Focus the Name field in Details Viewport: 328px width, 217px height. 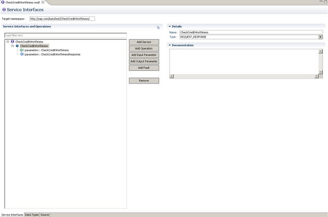pos(251,32)
